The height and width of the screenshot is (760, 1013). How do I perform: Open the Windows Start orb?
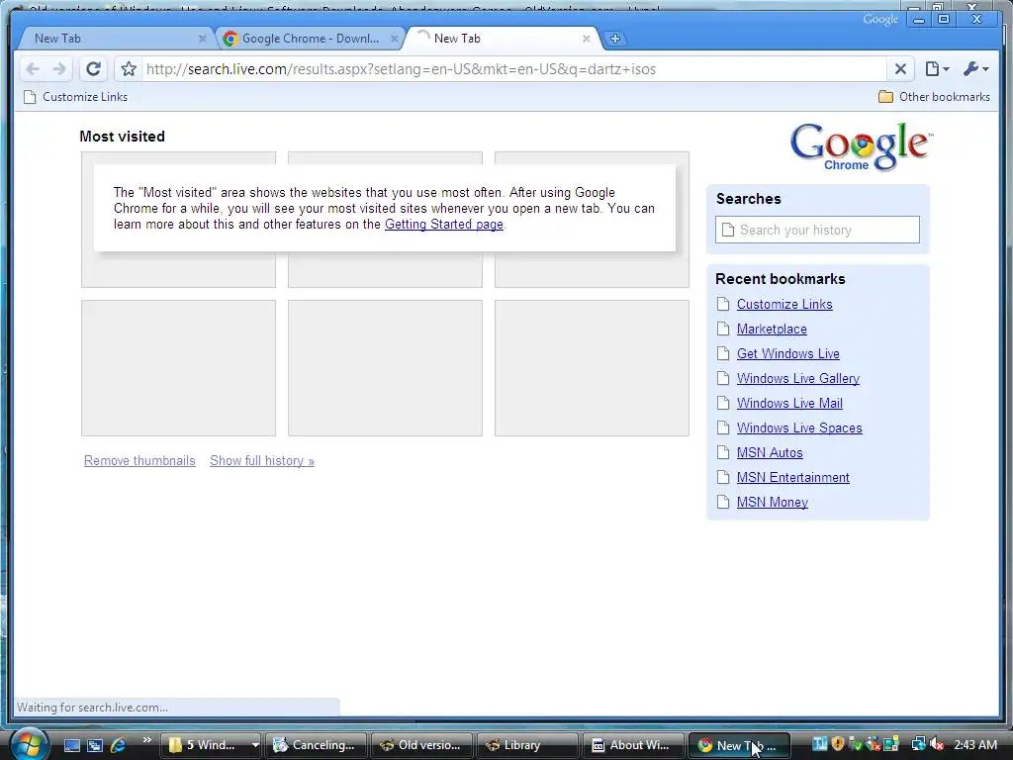[28, 744]
